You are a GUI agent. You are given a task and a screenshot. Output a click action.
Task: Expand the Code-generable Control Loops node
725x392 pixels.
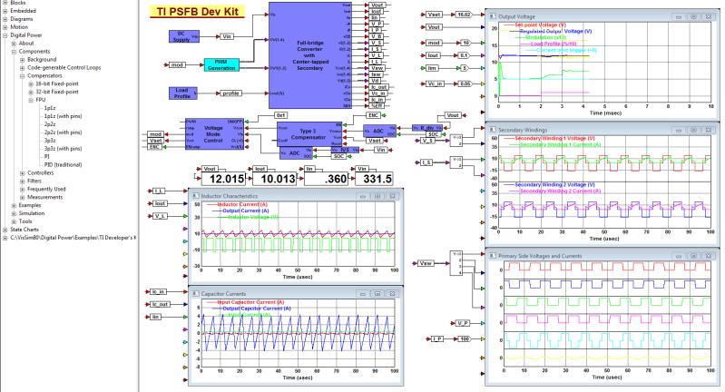click(22, 67)
